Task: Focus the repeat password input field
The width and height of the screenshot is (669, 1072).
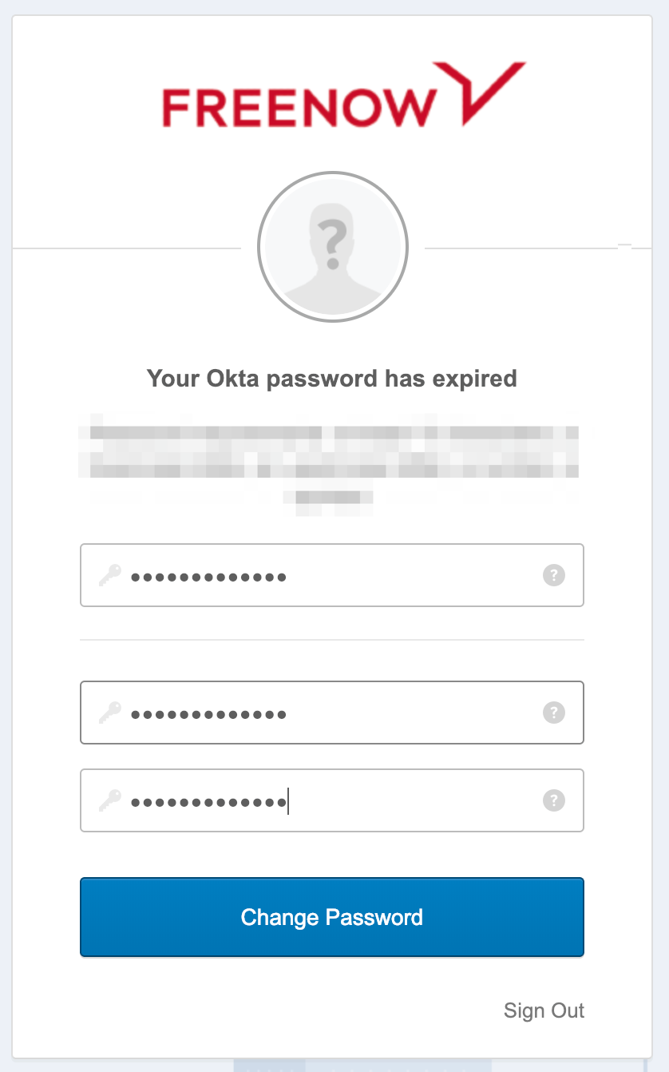Action: [332, 800]
